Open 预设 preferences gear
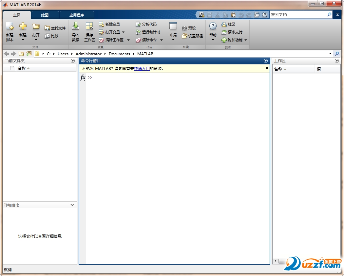The height and width of the screenshot is (276, 344). (x=184, y=28)
